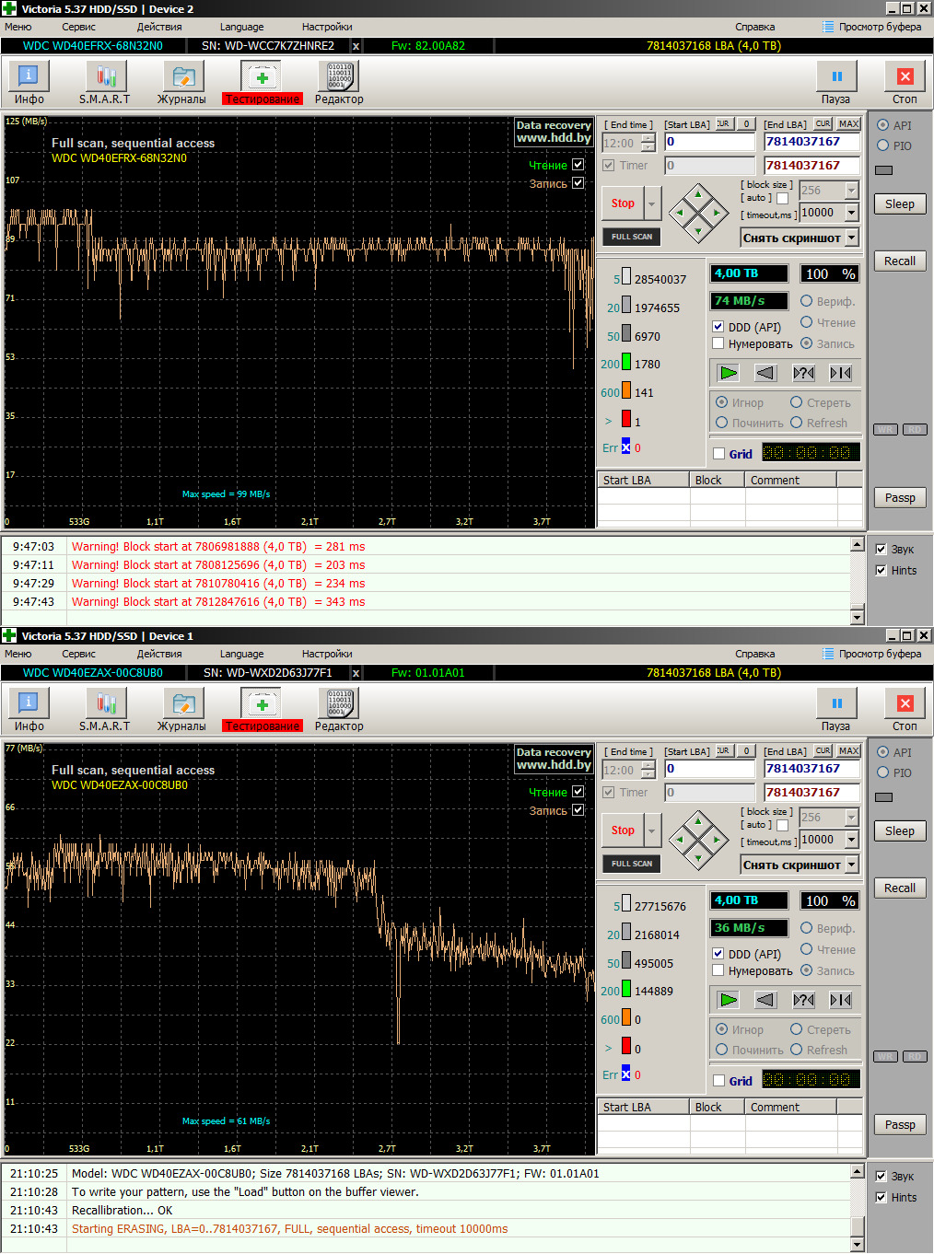This screenshot has height=1254, width=934.
Task: Click Stop button in Device 2 window
Action: (x=623, y=203)
